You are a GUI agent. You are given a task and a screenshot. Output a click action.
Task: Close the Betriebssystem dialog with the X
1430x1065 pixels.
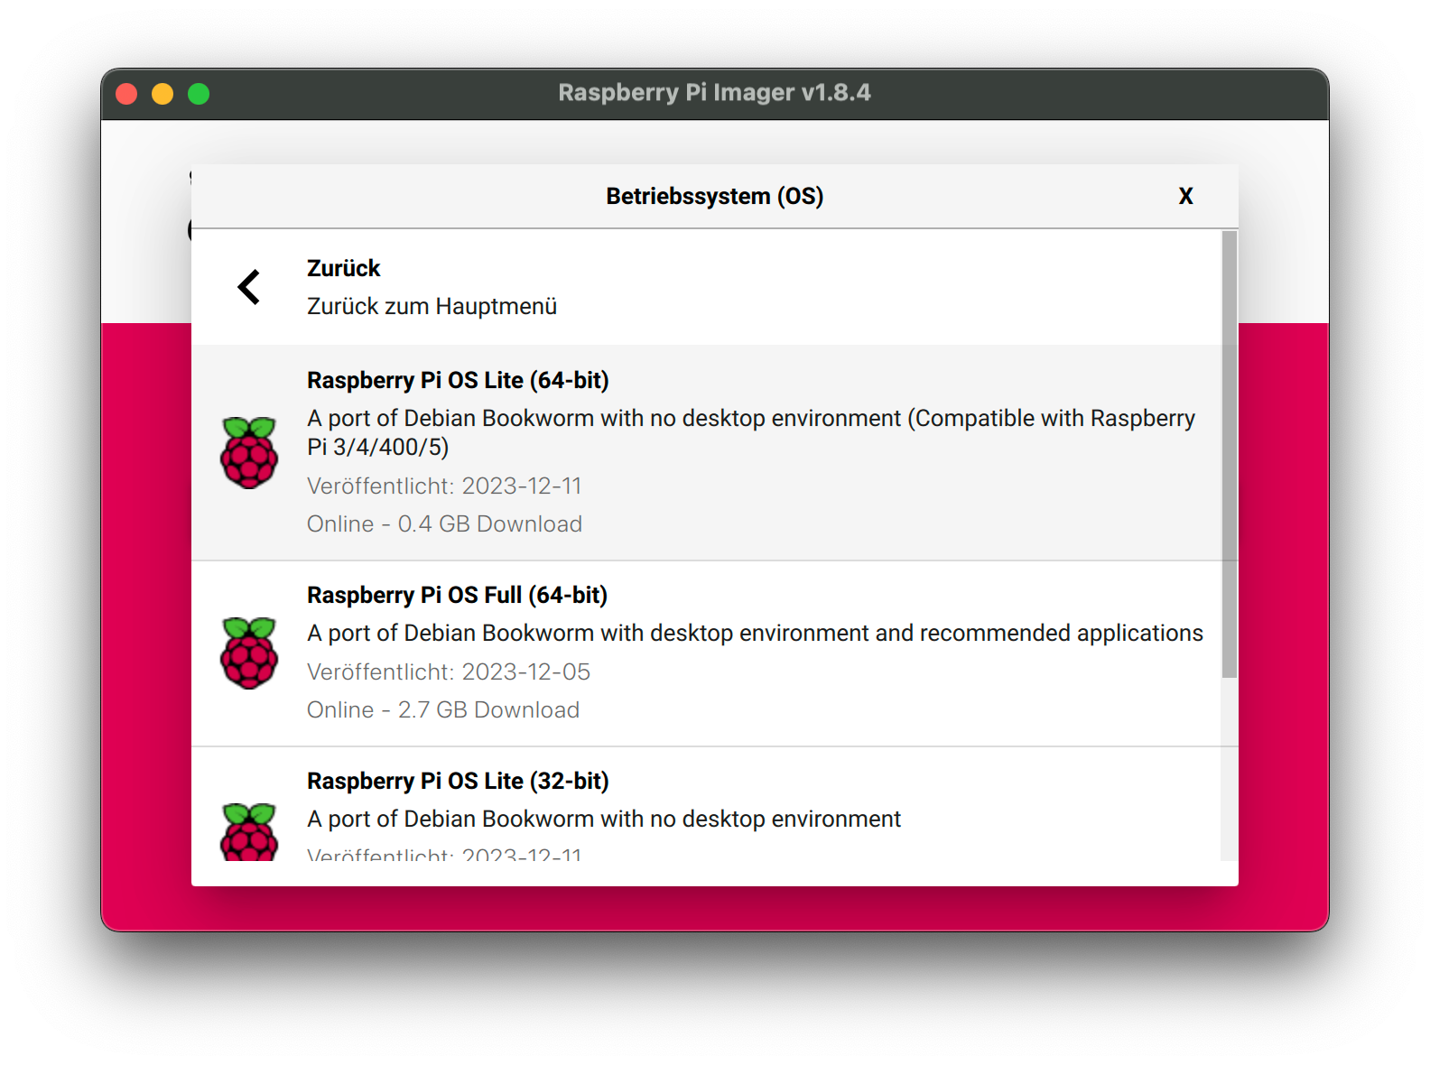[1185, 196]
